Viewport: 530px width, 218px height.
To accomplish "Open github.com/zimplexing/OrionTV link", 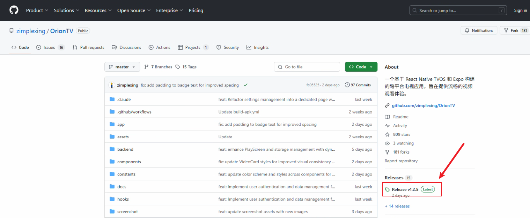I will (424, 106).
